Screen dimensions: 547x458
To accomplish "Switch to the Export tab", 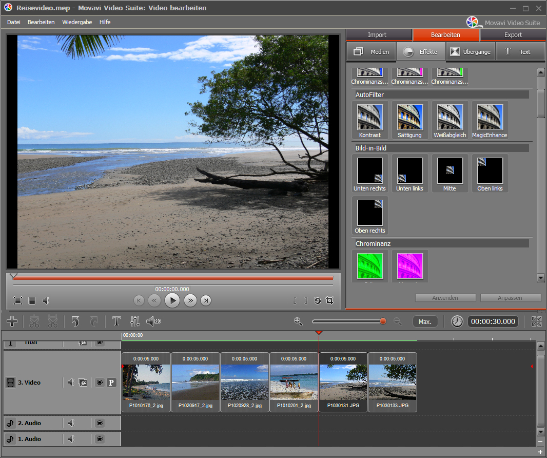I will click(x=513, y=35).
